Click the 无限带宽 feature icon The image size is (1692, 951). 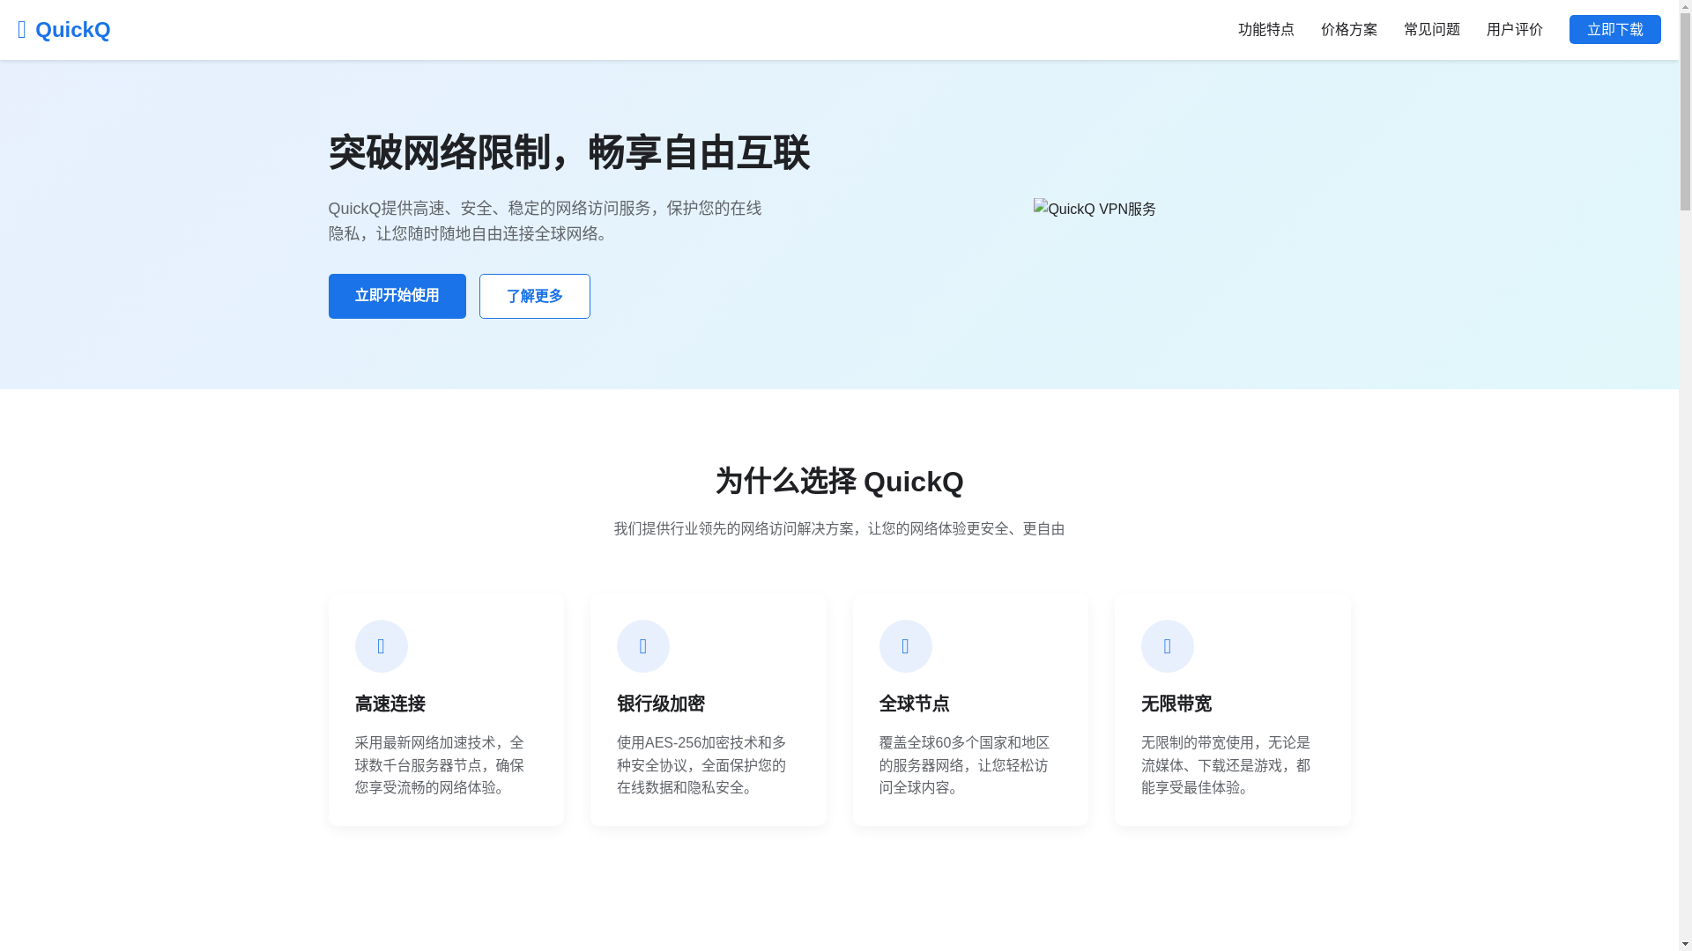pos(1167,646)
